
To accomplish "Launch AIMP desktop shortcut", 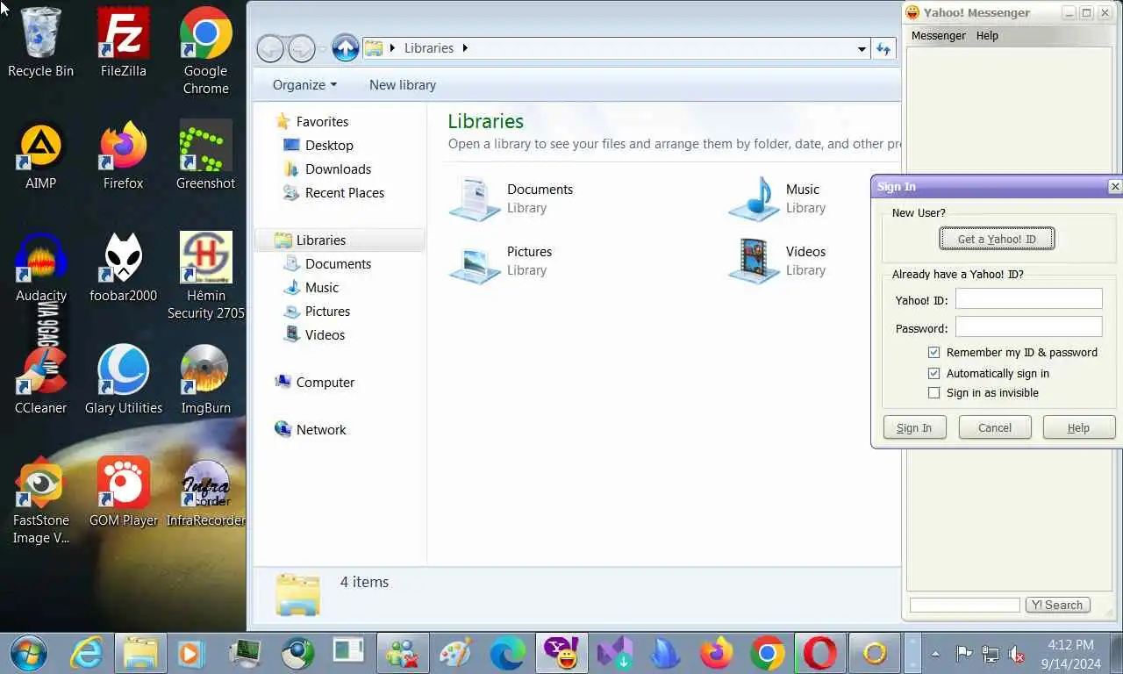I will click(x=40, y=155).
